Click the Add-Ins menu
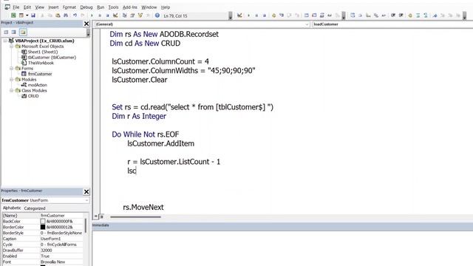473x266 pixels. [130, 7]
